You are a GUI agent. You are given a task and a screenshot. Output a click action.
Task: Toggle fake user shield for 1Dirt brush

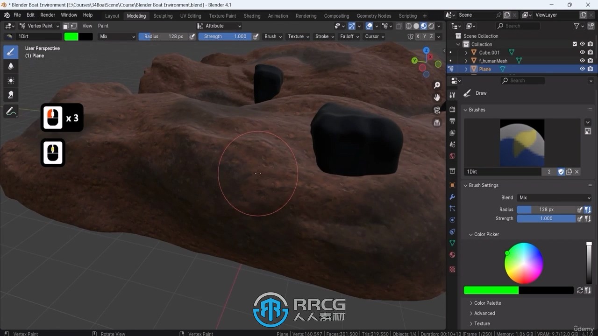(x=561, y=172)
